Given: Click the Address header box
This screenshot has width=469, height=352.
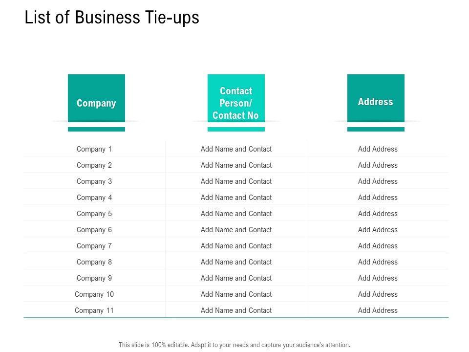Looking at the screenshot, I should coord(376,98).
